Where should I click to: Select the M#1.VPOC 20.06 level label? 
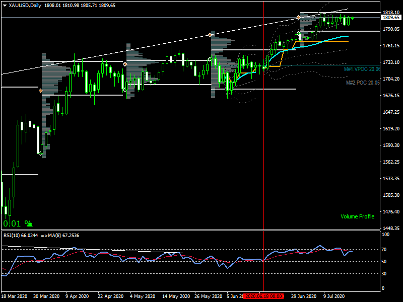pos(362,69)
